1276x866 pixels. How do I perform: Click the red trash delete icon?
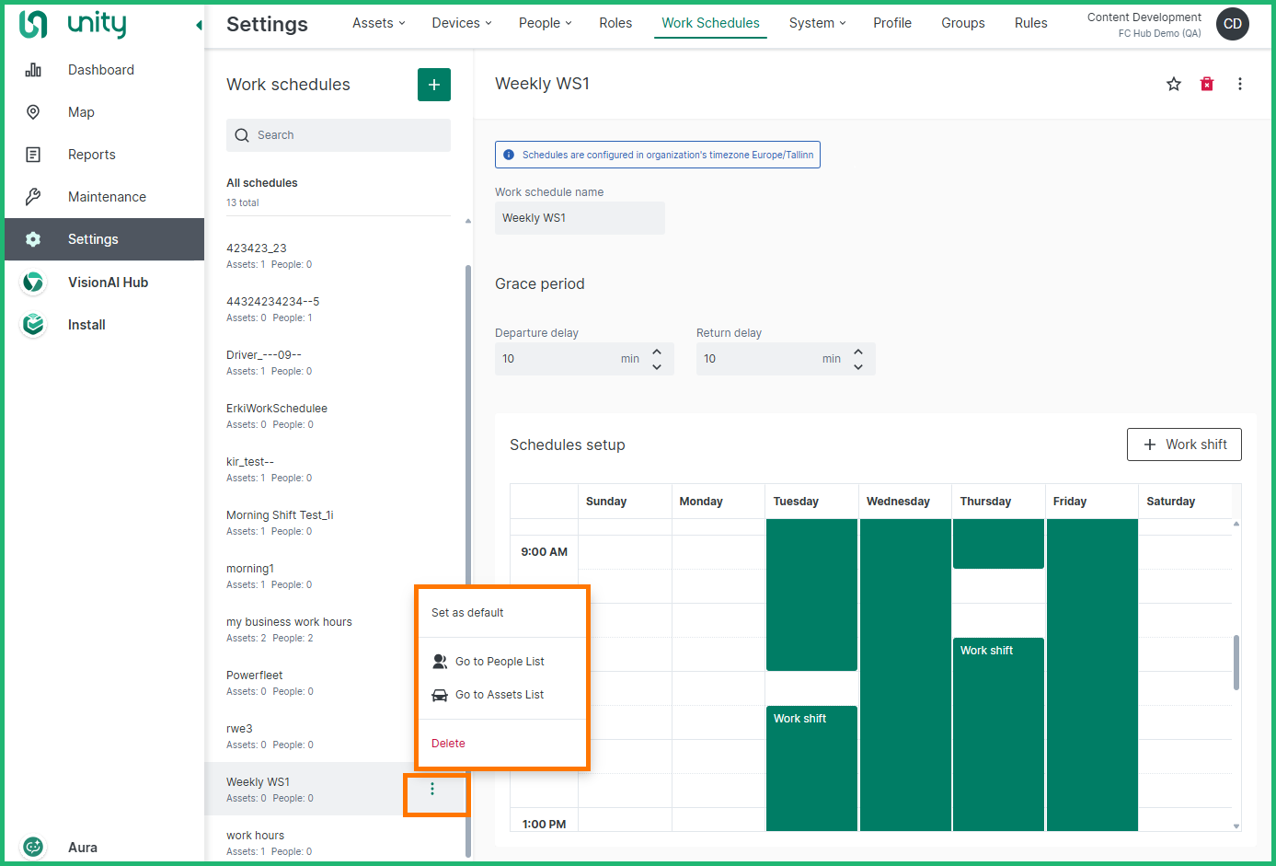pyautogui.click(x=1207, y=85)
